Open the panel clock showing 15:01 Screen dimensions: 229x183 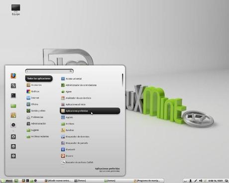click(x=216, y=181)
